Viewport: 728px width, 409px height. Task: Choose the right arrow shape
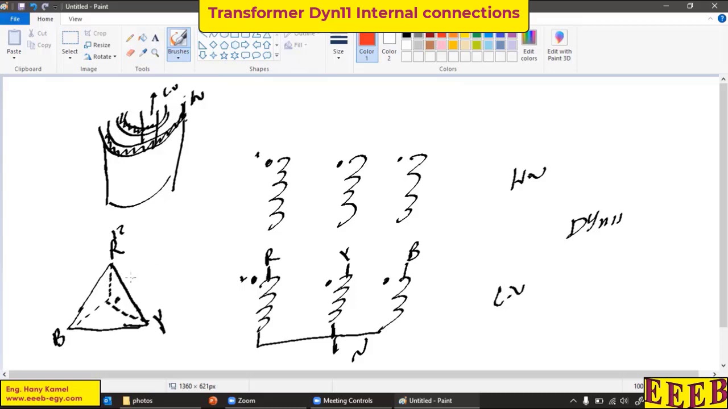246,45
